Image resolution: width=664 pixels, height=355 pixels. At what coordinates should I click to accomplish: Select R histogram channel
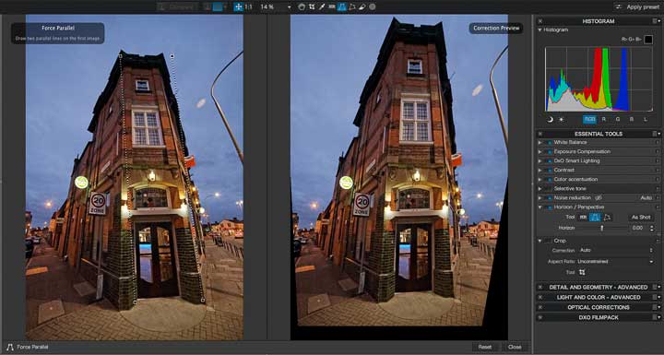click(604, 120)
